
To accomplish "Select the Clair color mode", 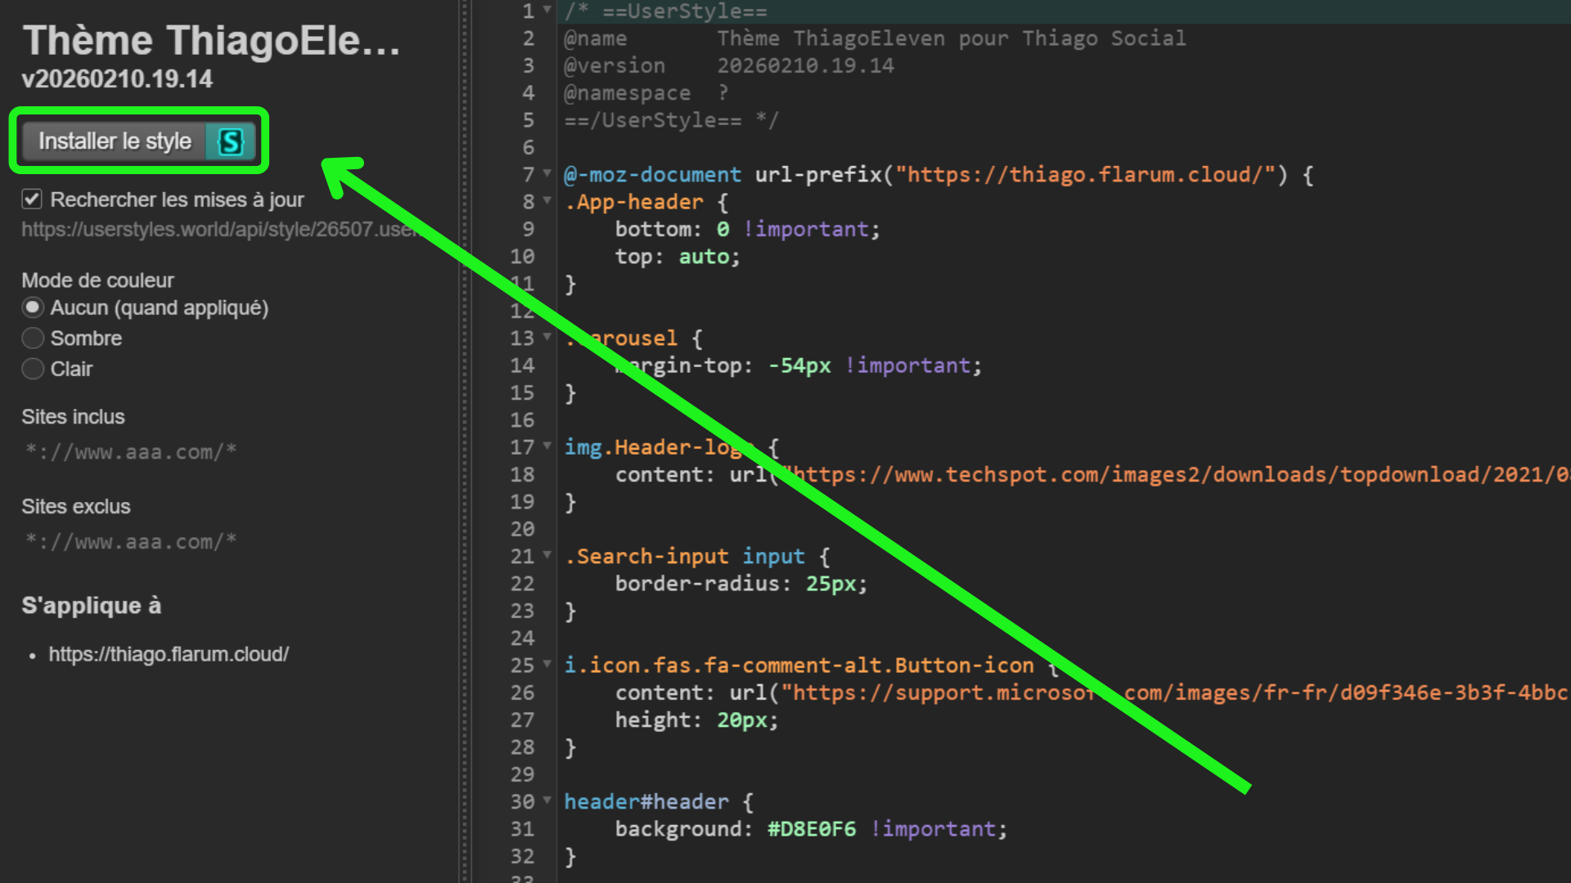I will tap(33, 369).
